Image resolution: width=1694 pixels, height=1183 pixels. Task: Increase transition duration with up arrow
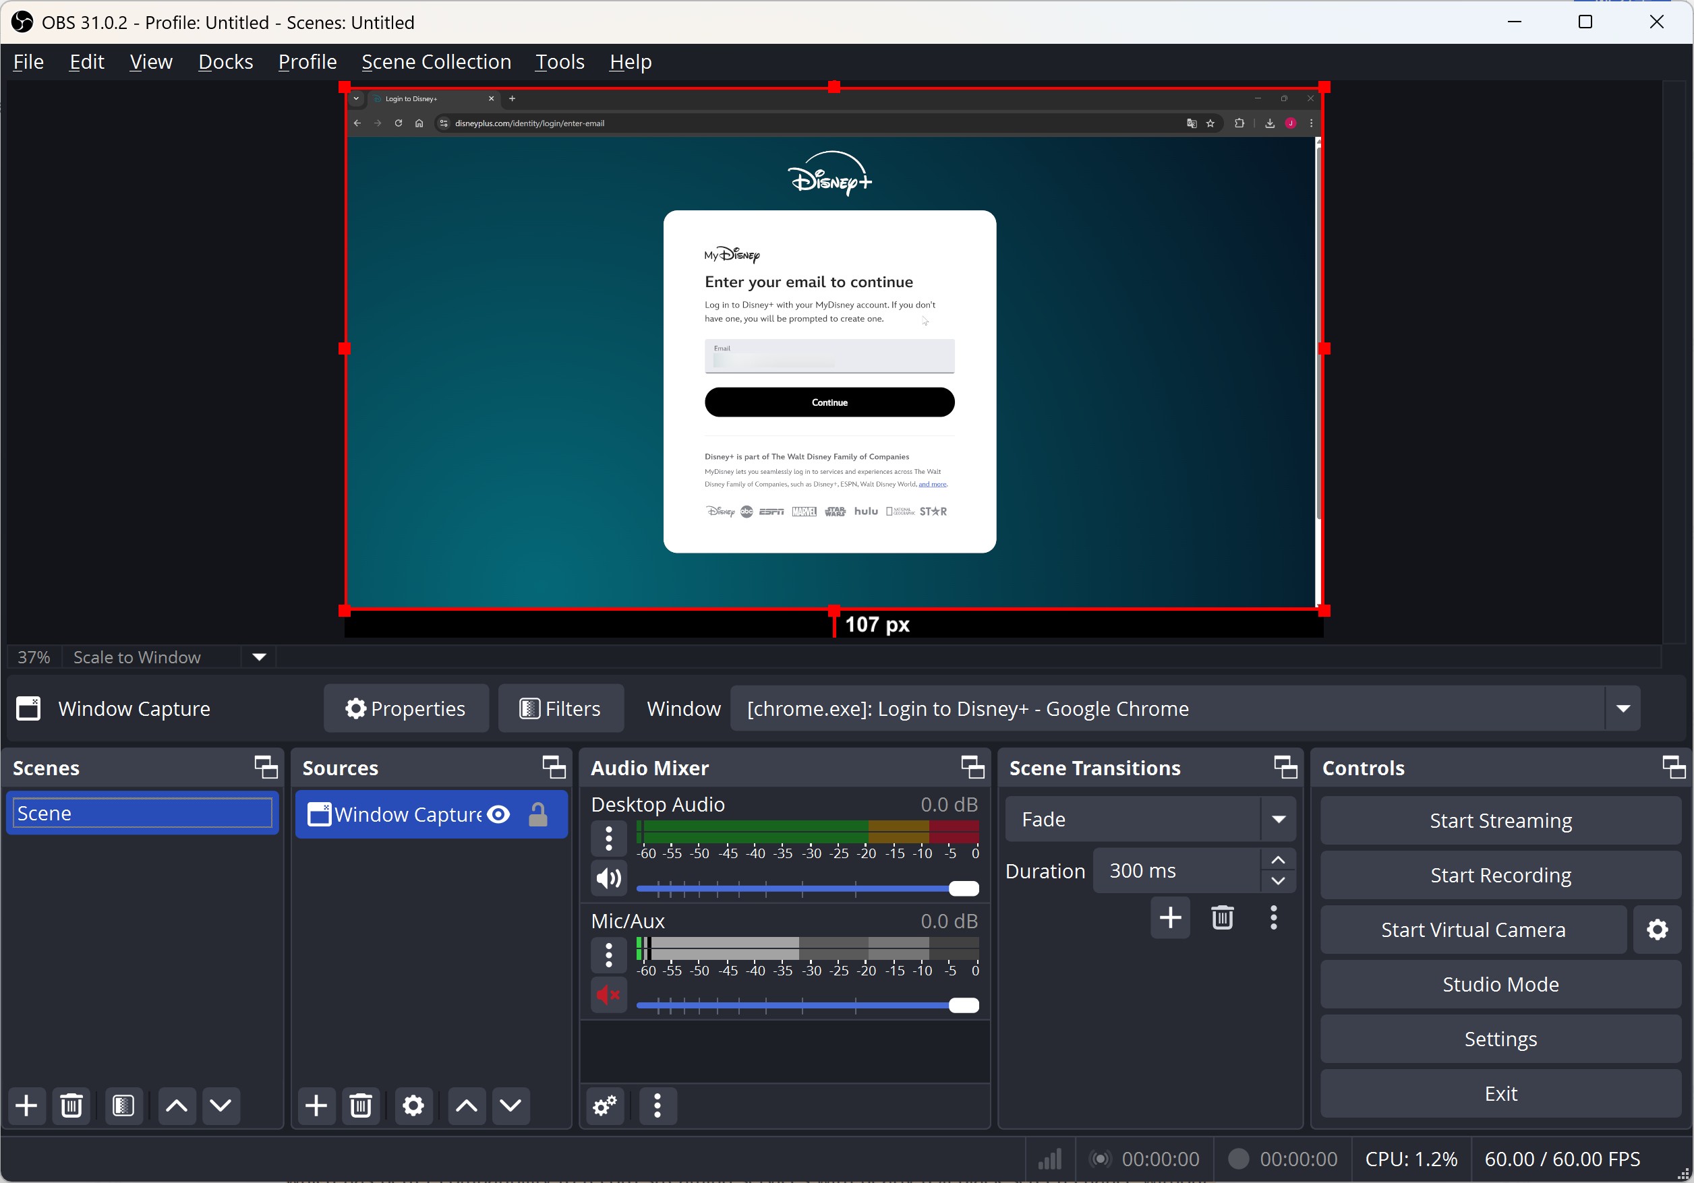tap(1278, 860)
